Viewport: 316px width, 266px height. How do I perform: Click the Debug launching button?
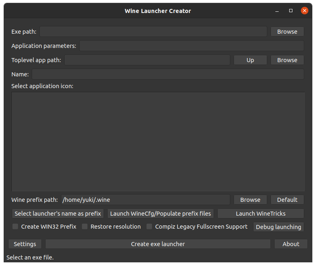click(279, 227)
